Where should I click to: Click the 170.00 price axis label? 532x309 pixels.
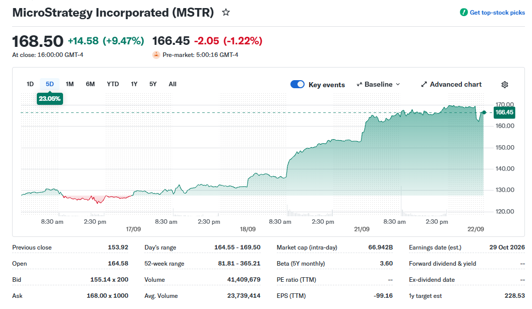pyautogui.click(x=505, y=104)
